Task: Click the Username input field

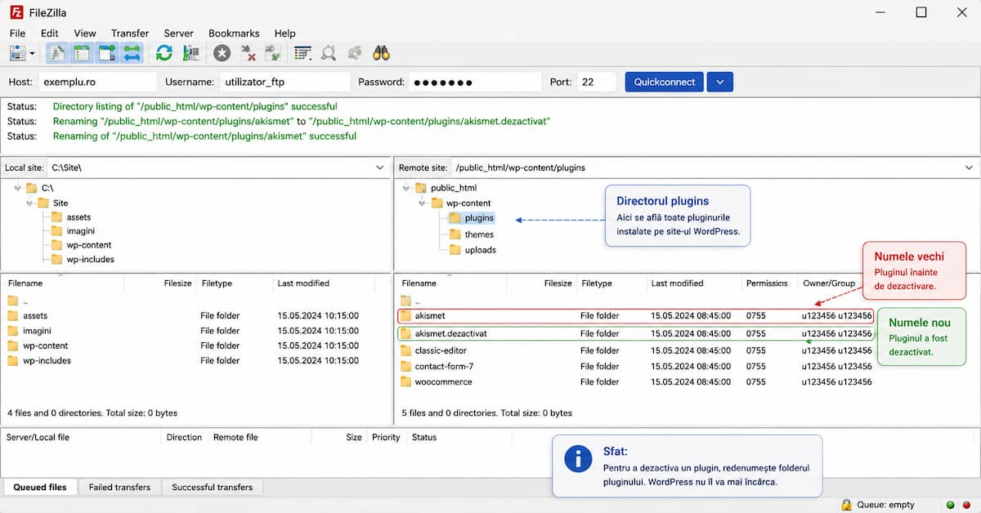Action: [284, 82]
